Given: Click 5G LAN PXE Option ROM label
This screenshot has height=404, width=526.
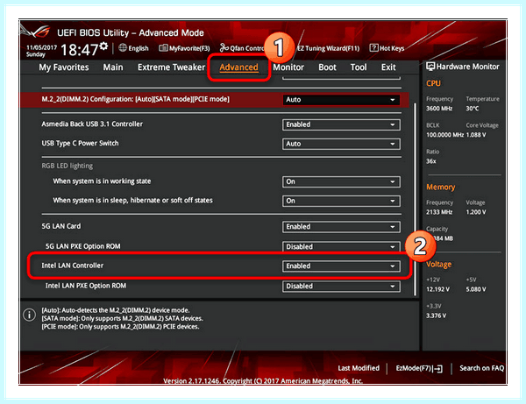Looking at the screenshot, I should (x=83, y=246).
